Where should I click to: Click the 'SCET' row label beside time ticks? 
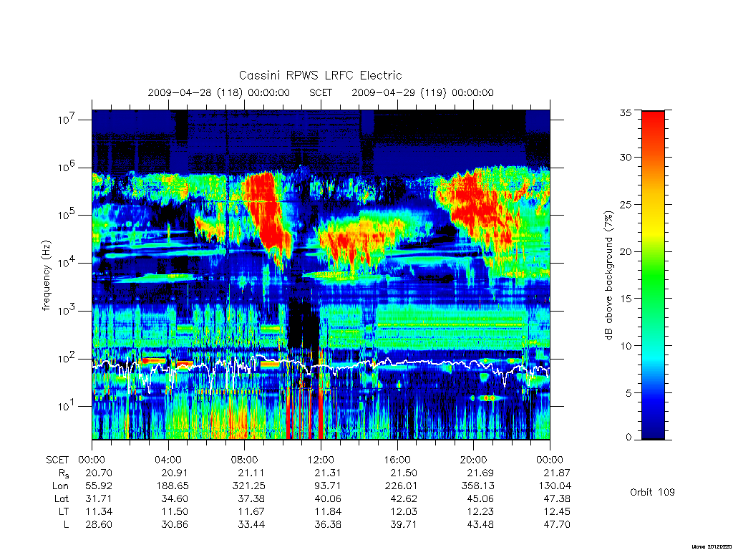click(57, 460)
